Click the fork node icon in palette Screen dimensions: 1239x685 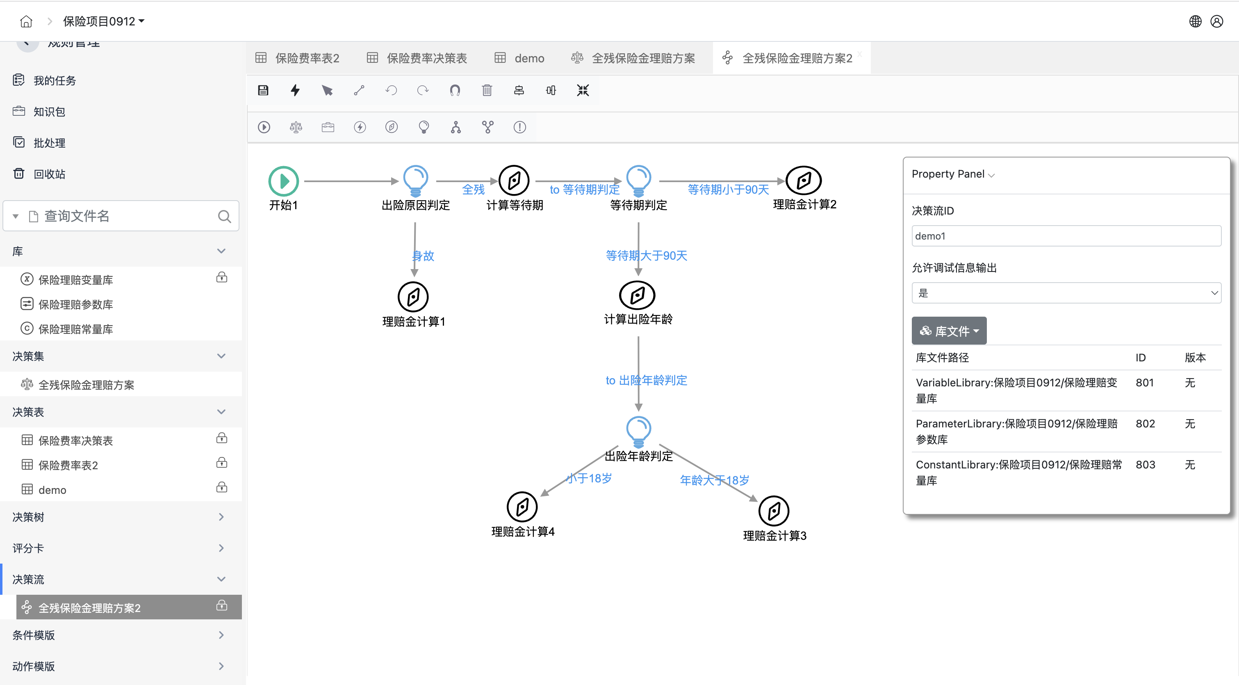[x=456, y=127]
